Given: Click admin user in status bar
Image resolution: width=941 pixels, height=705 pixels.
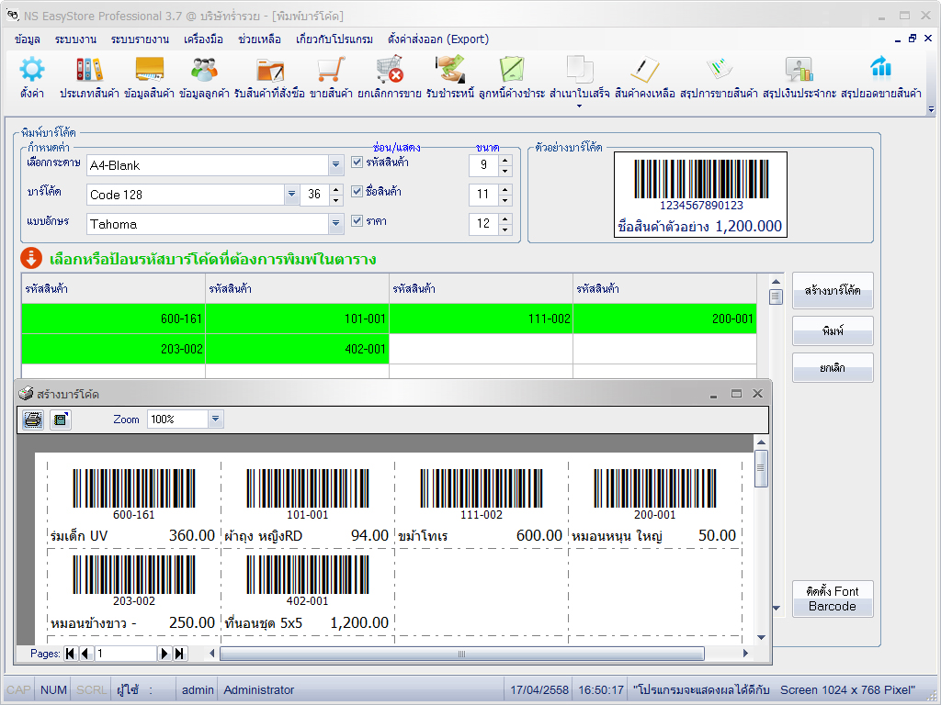Looking at the screenshot, I should [198, 690].
